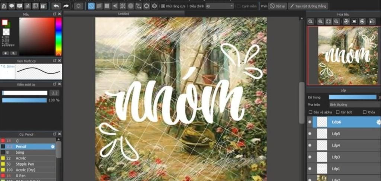The width and height of the screenshot is (381, 181).
Task: Open snap settings concentric circle icon
Action: click(x=154, y=6)
